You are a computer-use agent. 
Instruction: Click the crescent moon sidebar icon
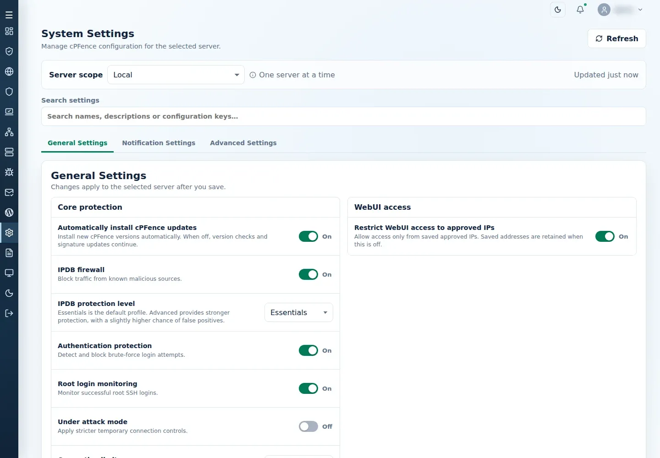[x=9, y=293]
